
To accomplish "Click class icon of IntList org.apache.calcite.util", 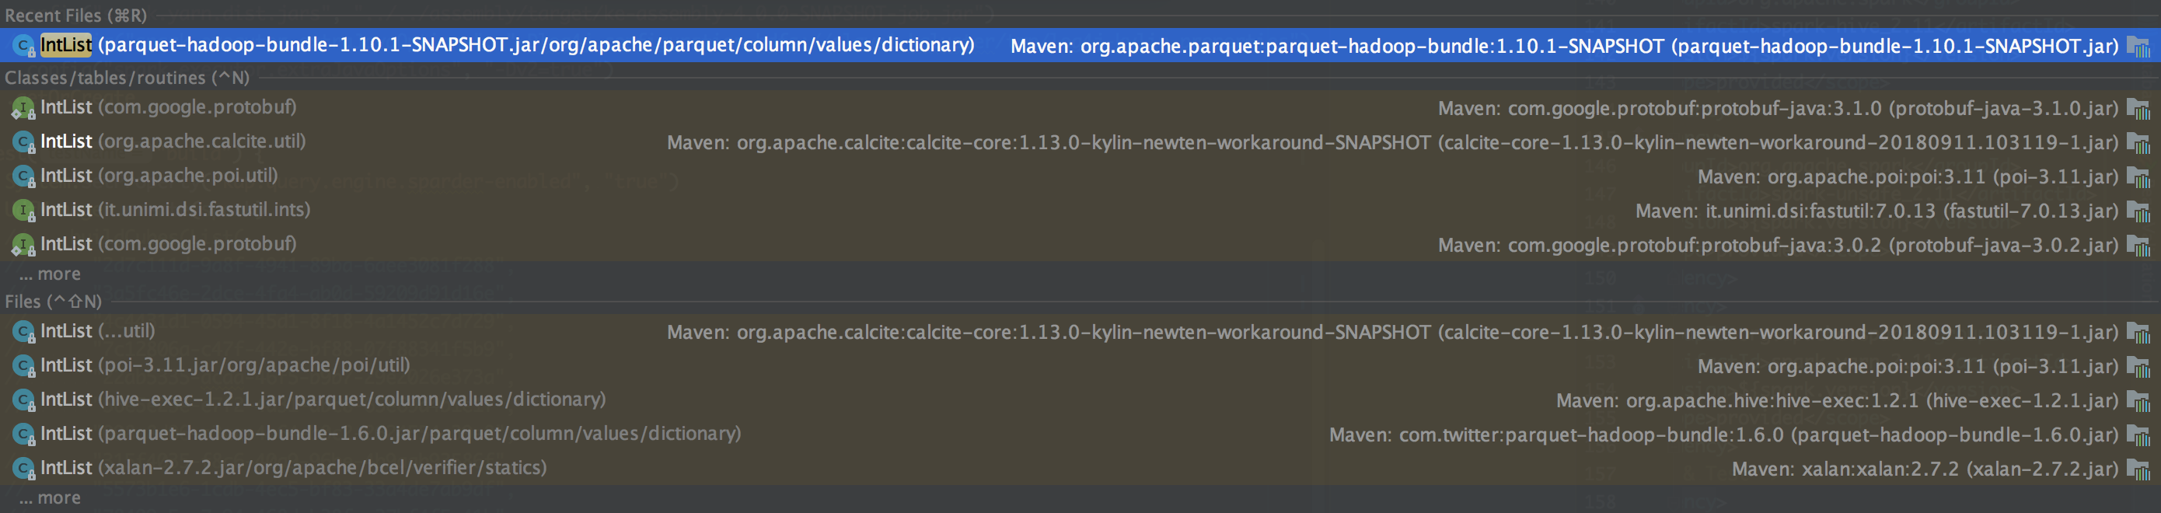I will 23,142.
